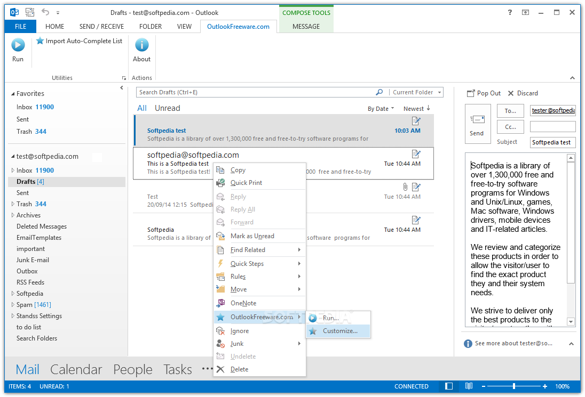Expand the Archives folder

(x=13, y=215)
